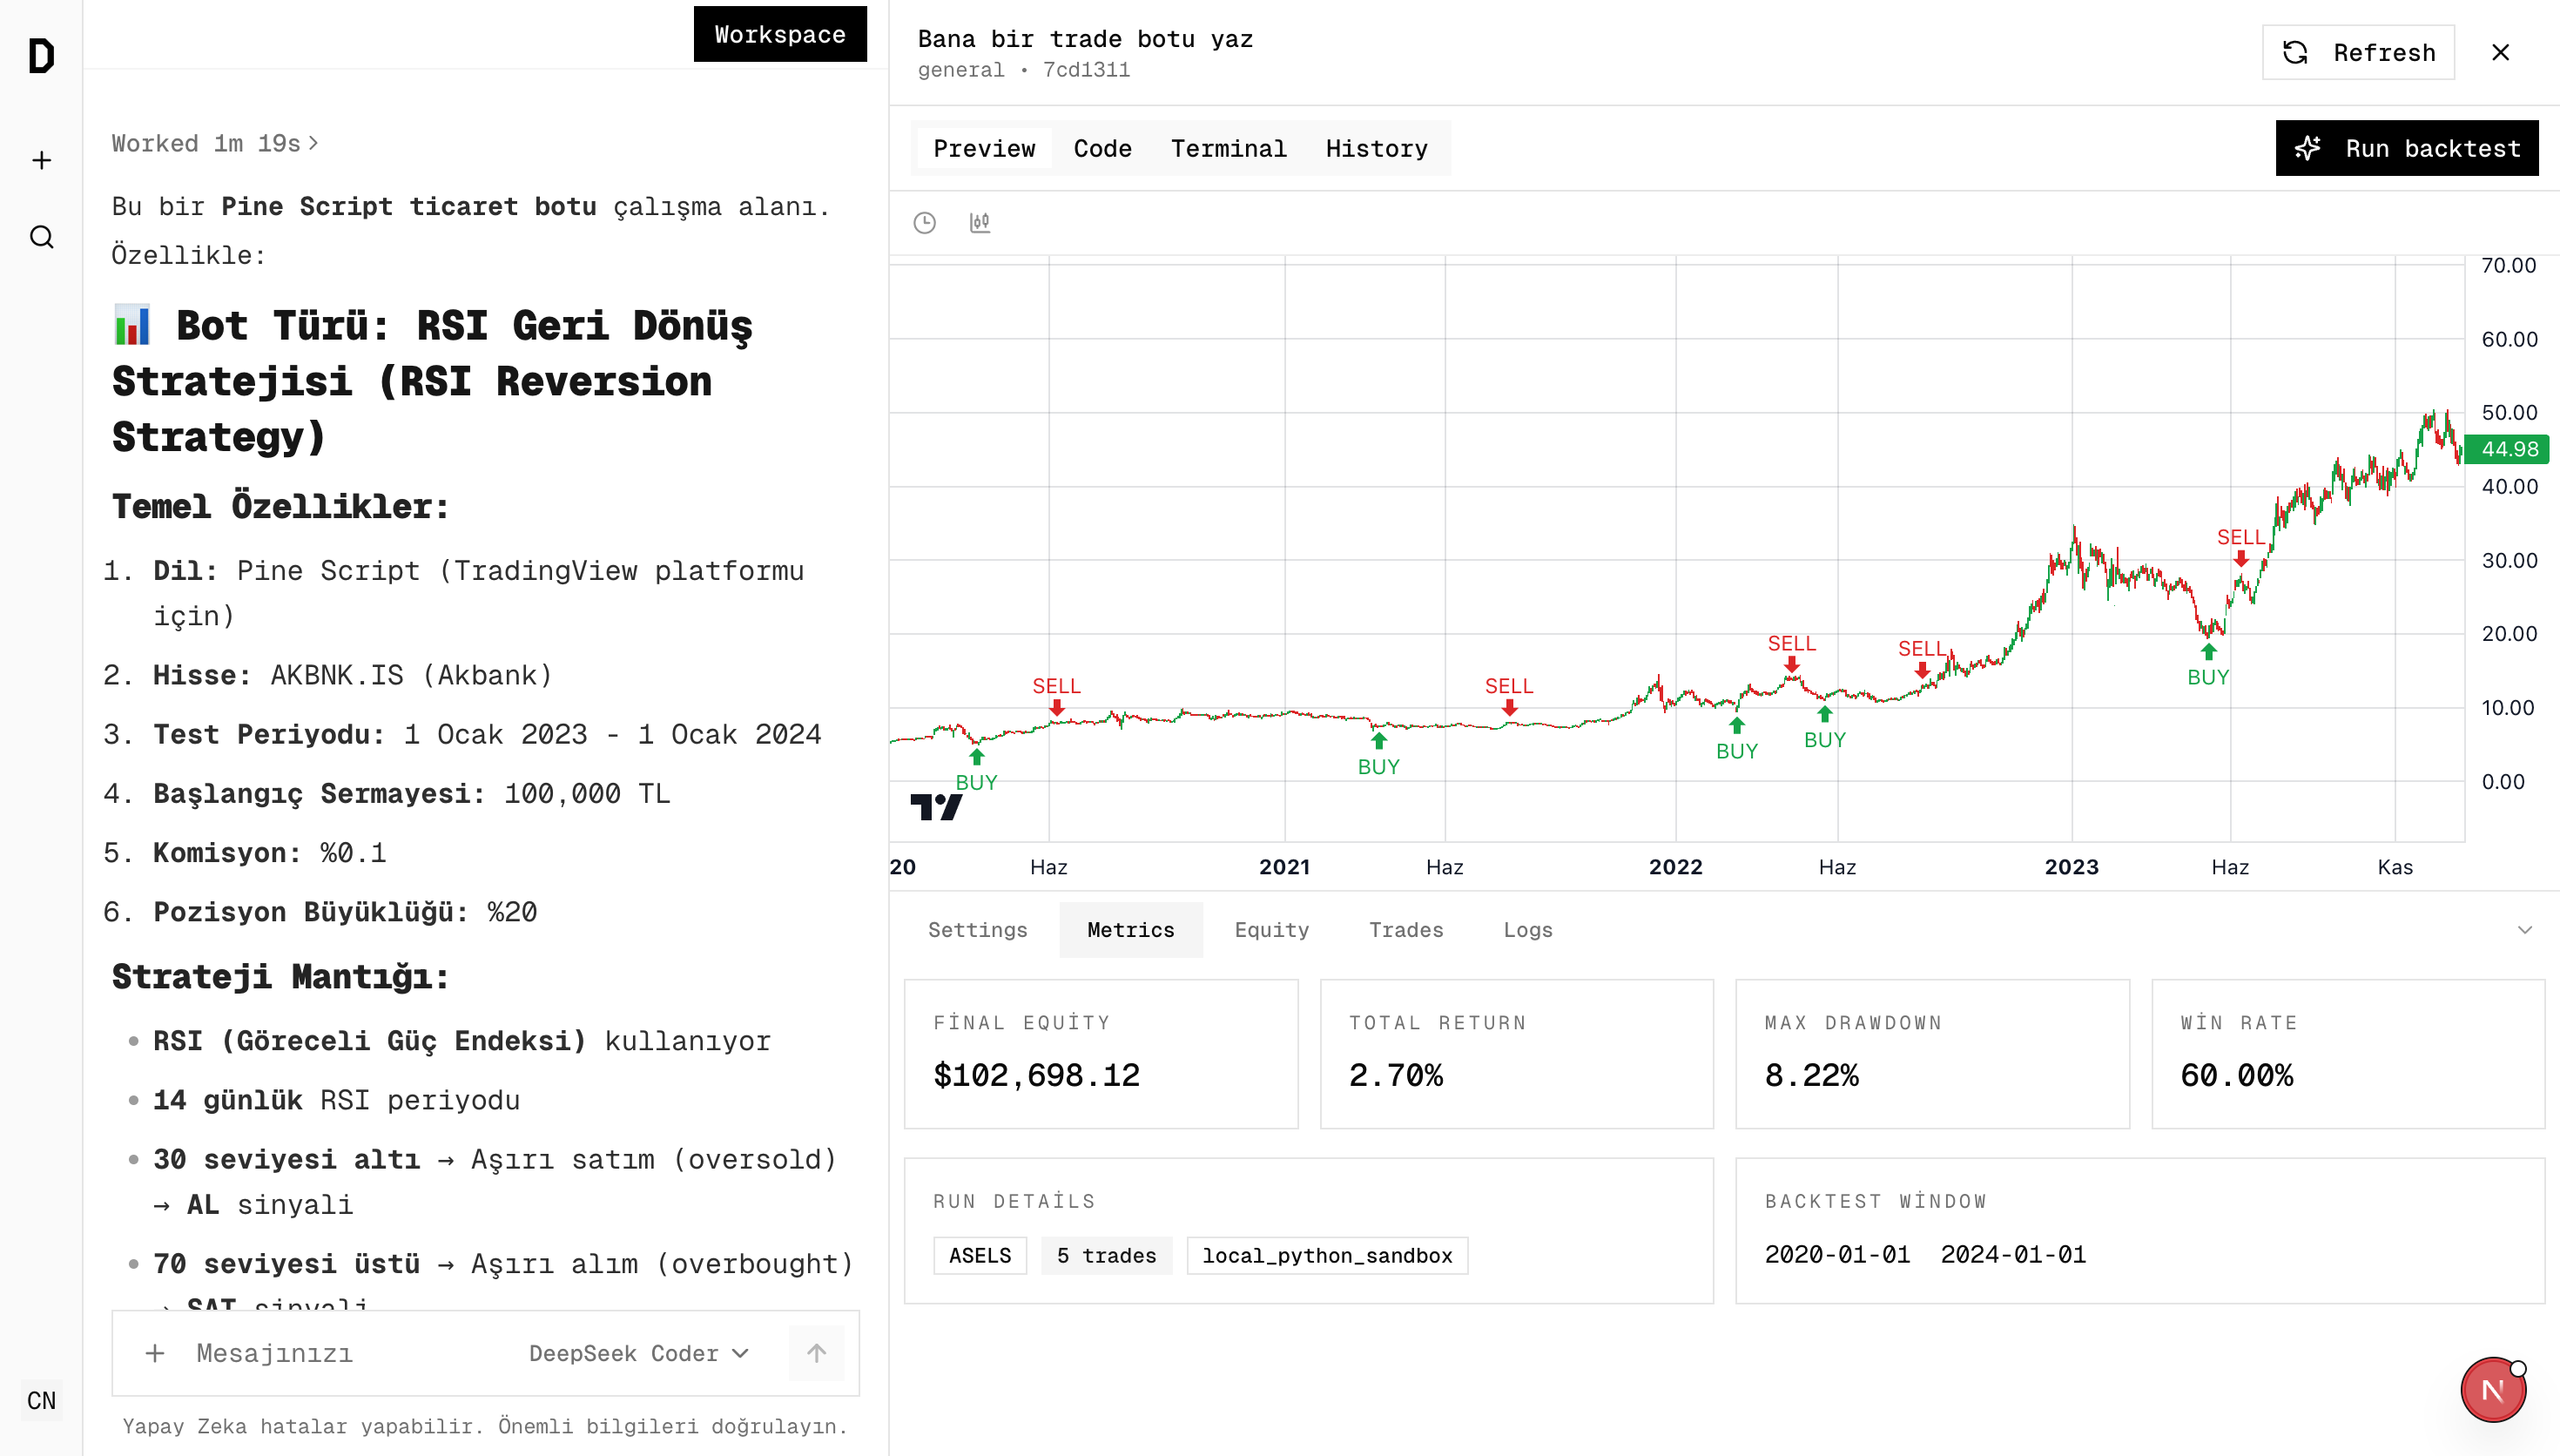Open the chart indicators candlestick icon

pos(980,223)
